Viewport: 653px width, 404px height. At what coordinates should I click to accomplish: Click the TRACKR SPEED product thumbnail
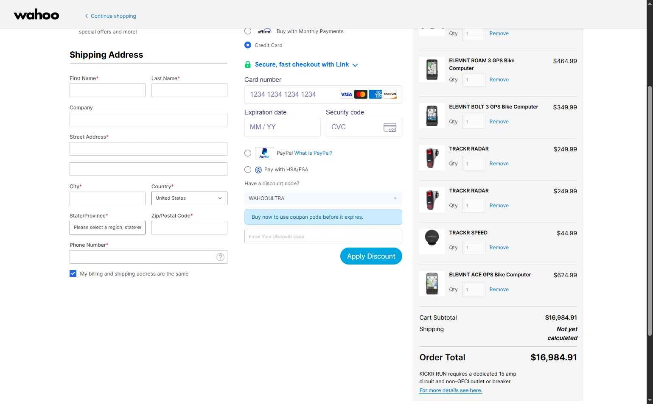click(x=432, y=242)
